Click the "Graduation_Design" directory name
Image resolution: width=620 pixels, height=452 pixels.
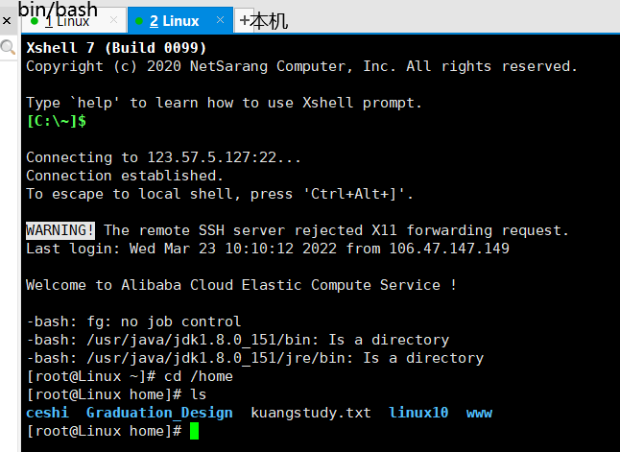click(159, 413)
